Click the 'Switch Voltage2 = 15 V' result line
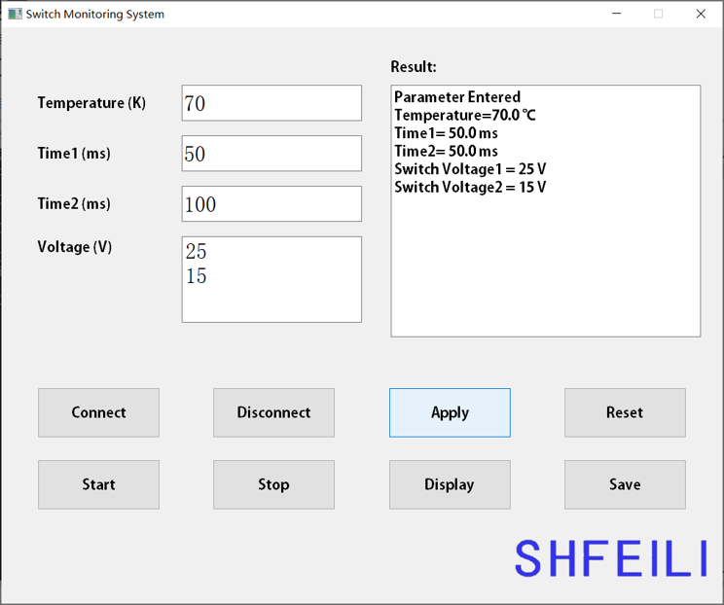 tap(470, 187)
